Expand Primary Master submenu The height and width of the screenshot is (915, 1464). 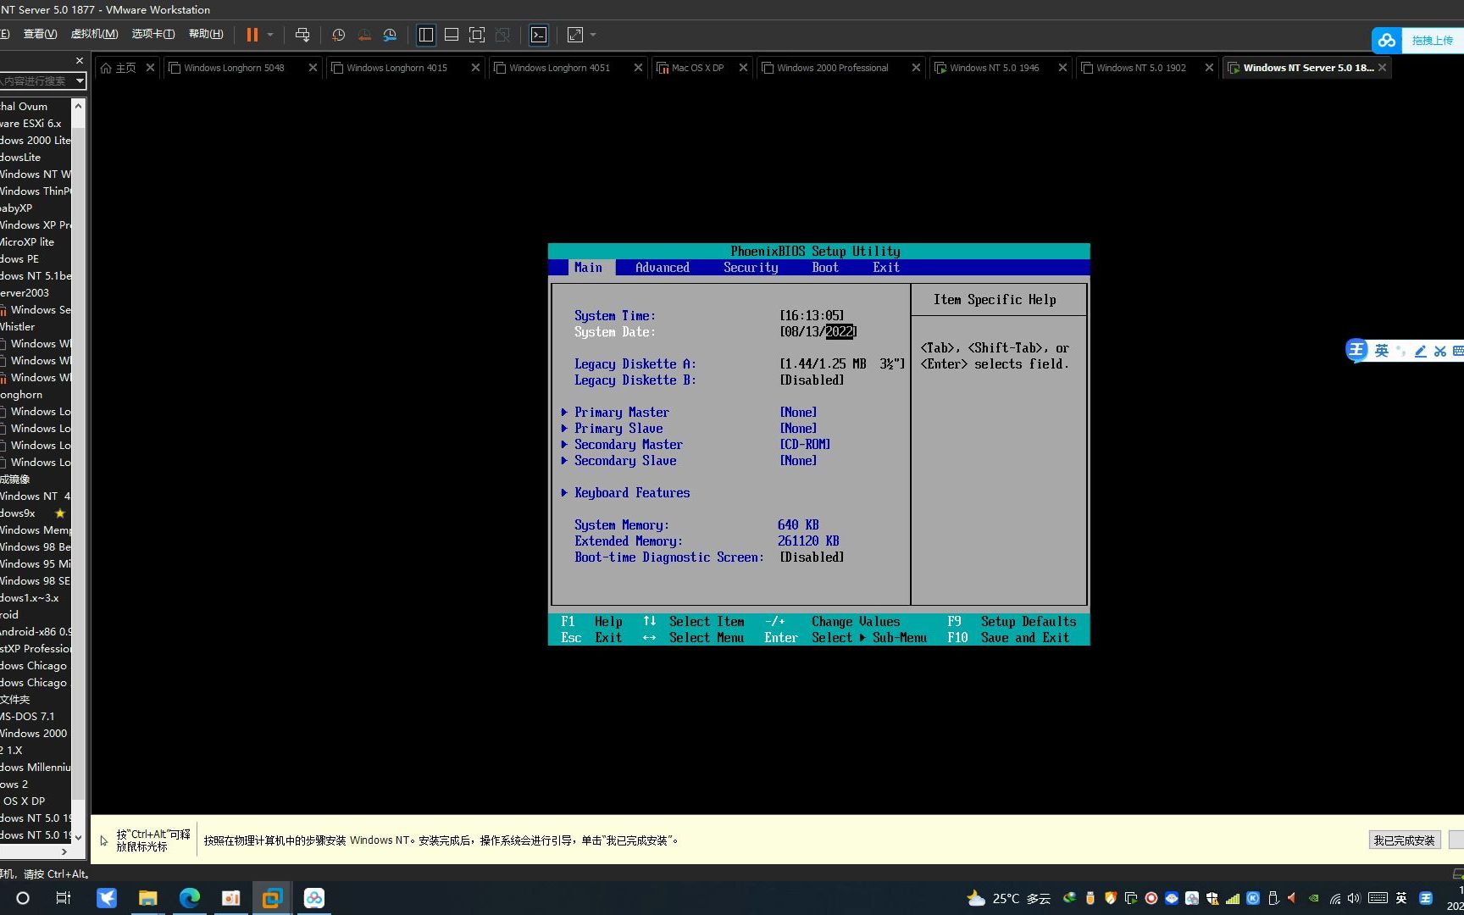621,413
